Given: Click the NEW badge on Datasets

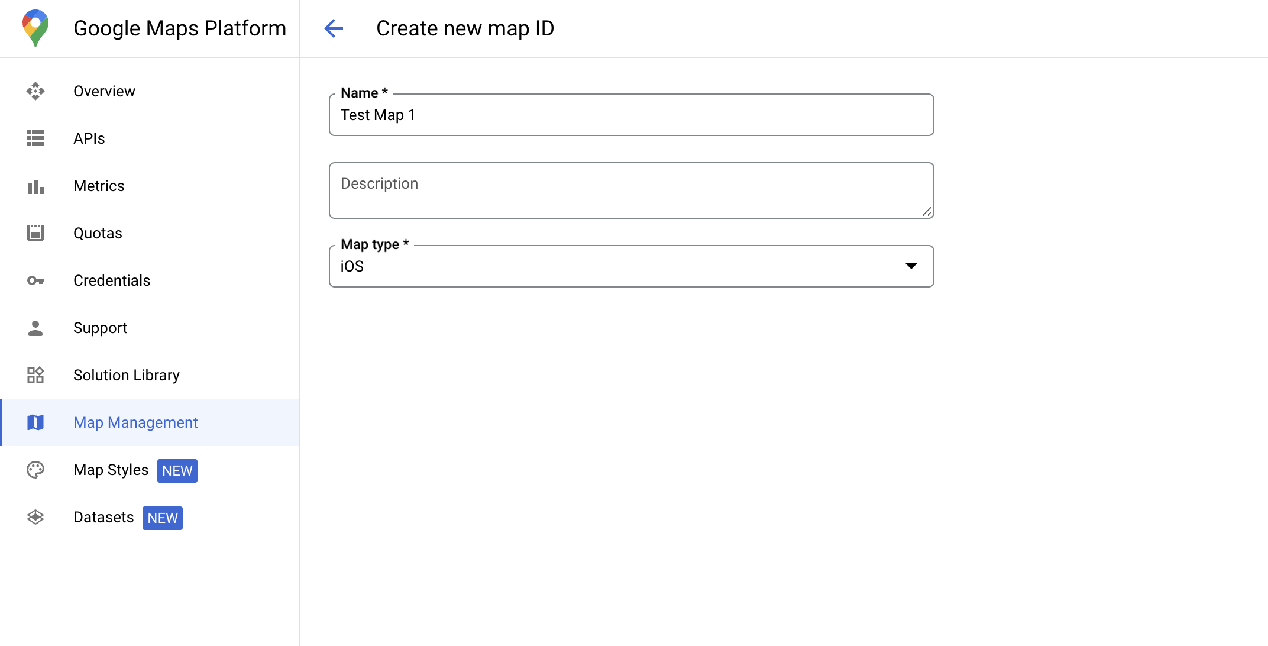Looking at the screenshot, I should click(162, 518).
